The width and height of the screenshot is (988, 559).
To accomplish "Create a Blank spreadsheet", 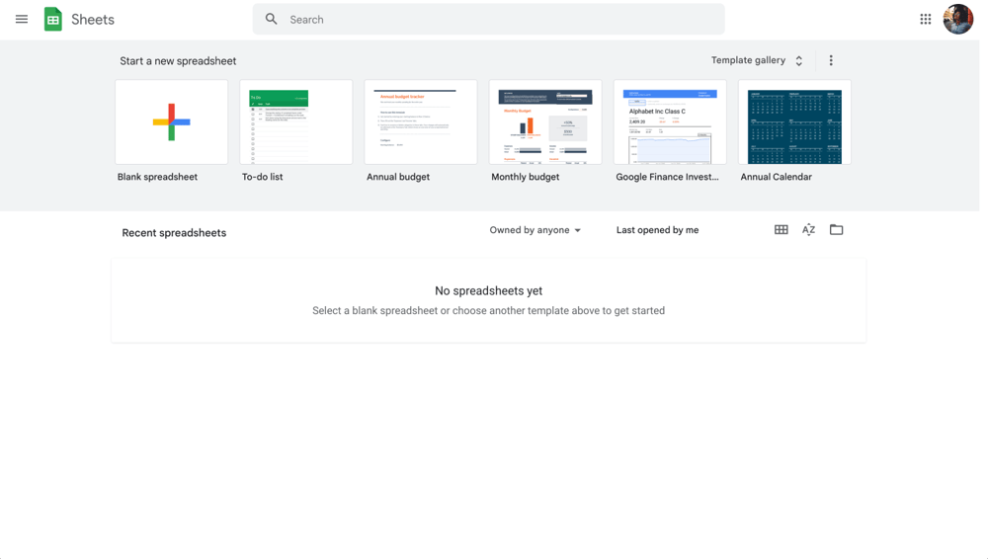I will click(172, 122).
